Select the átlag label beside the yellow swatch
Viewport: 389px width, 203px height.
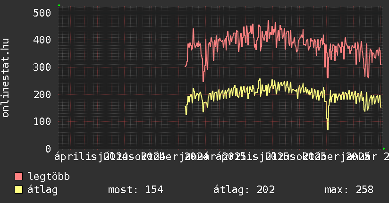coord(42,190)
